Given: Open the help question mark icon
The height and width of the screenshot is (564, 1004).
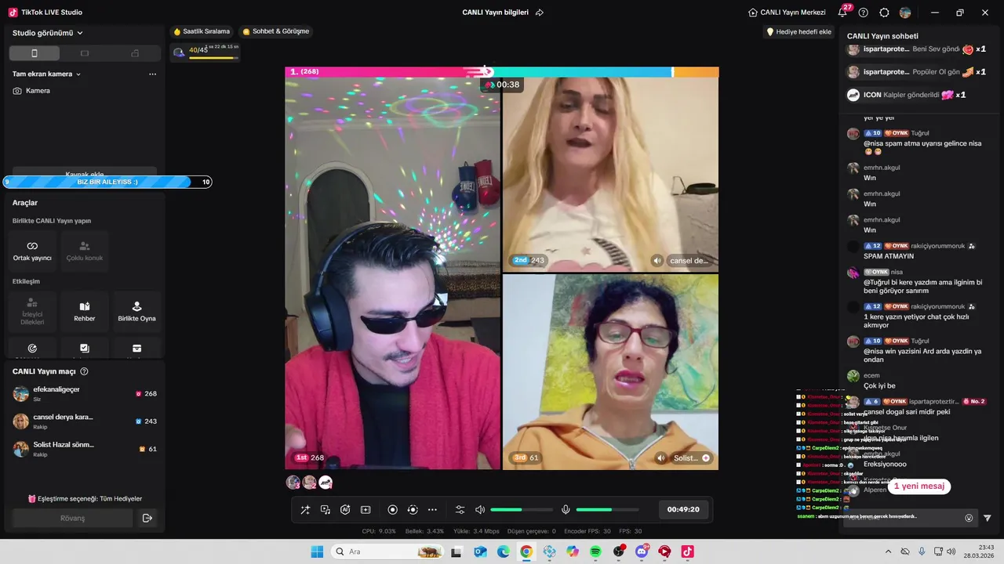Looking at the screenshot, I should click(x=864, y=13).
